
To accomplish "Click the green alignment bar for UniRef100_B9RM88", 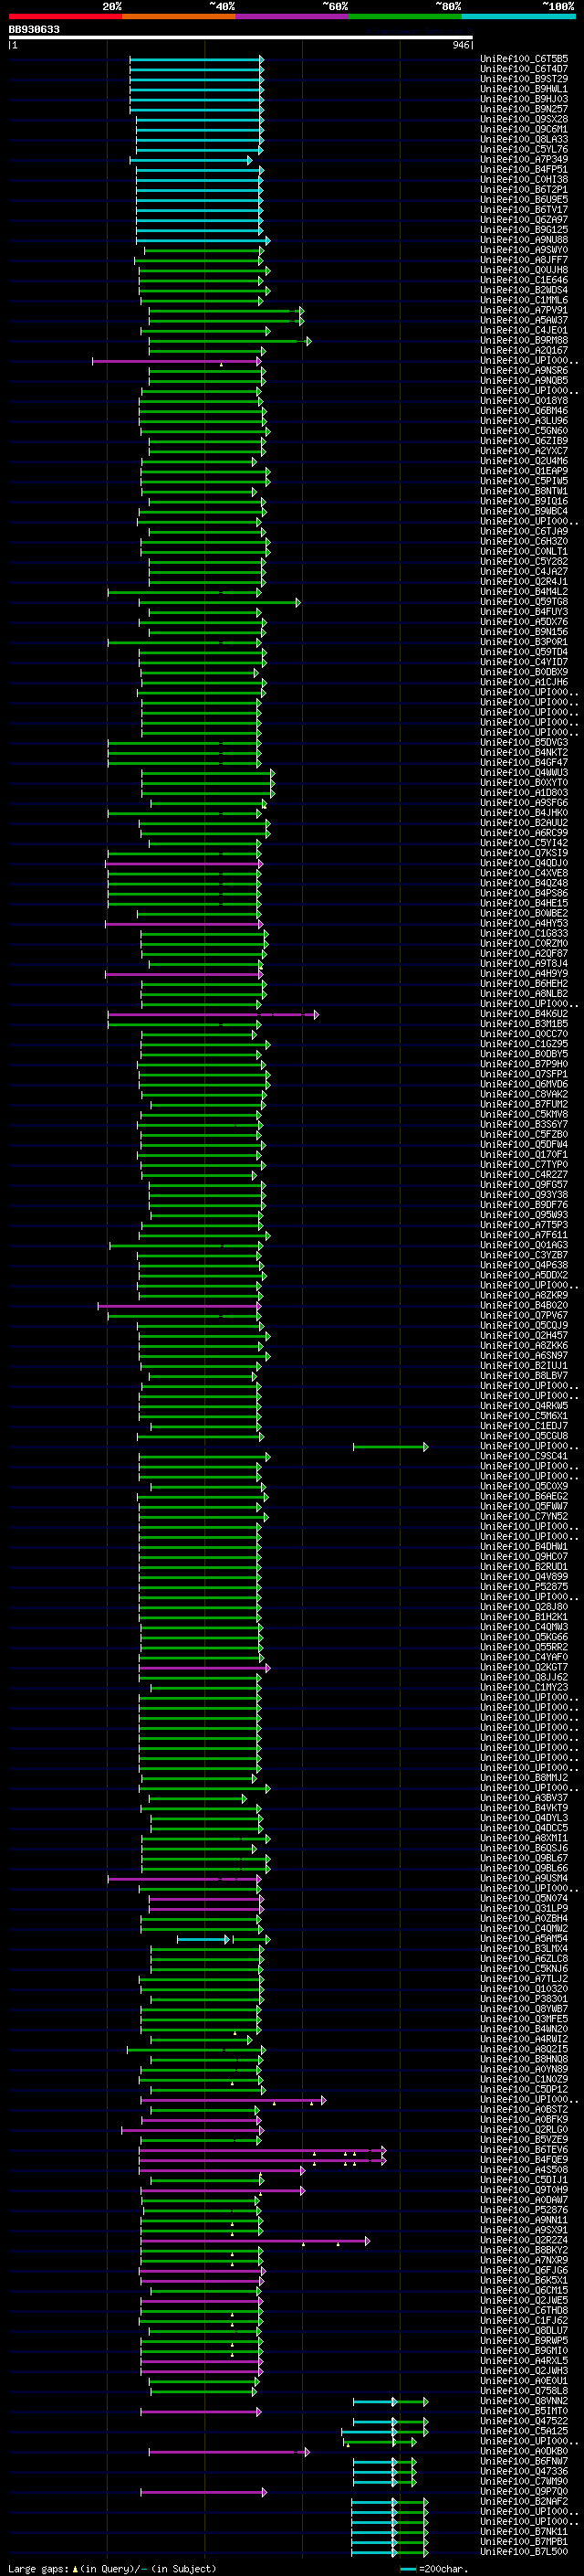I will pos(230,341).
